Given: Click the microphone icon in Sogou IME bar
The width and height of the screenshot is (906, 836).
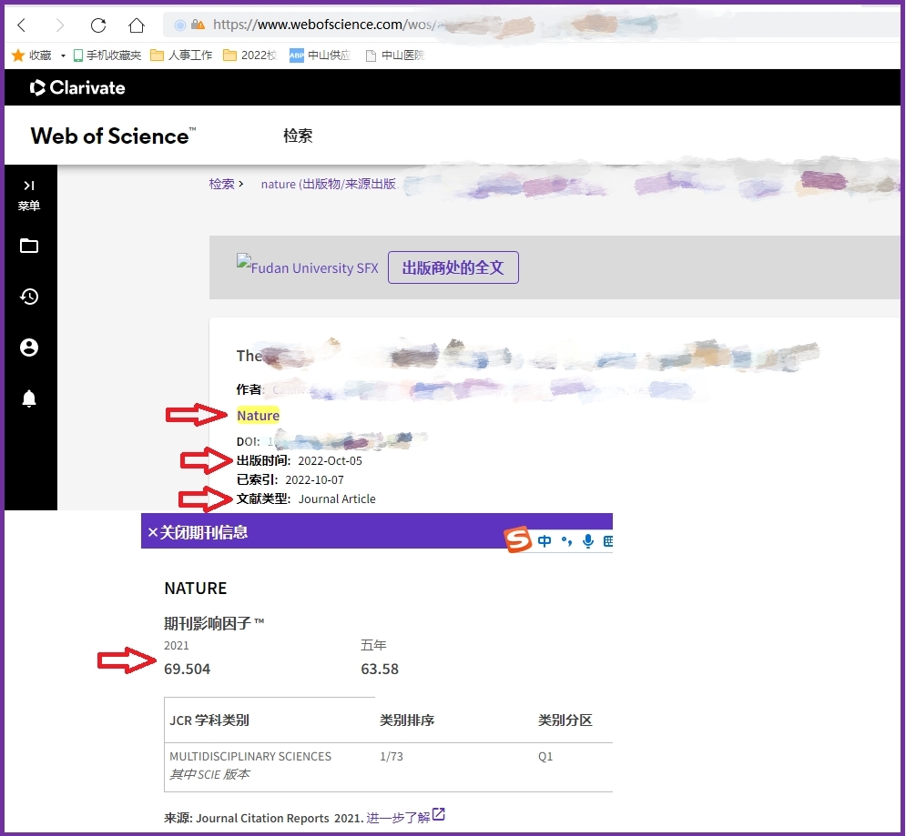Looking at the screenshot, I should point(588,541).
